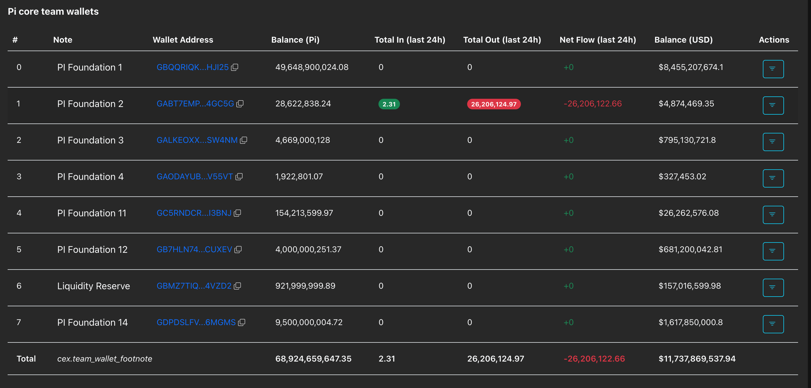The image size is (811, 388).
Task: Open filter action for PI Foundation 11
Action: [773, 215]
